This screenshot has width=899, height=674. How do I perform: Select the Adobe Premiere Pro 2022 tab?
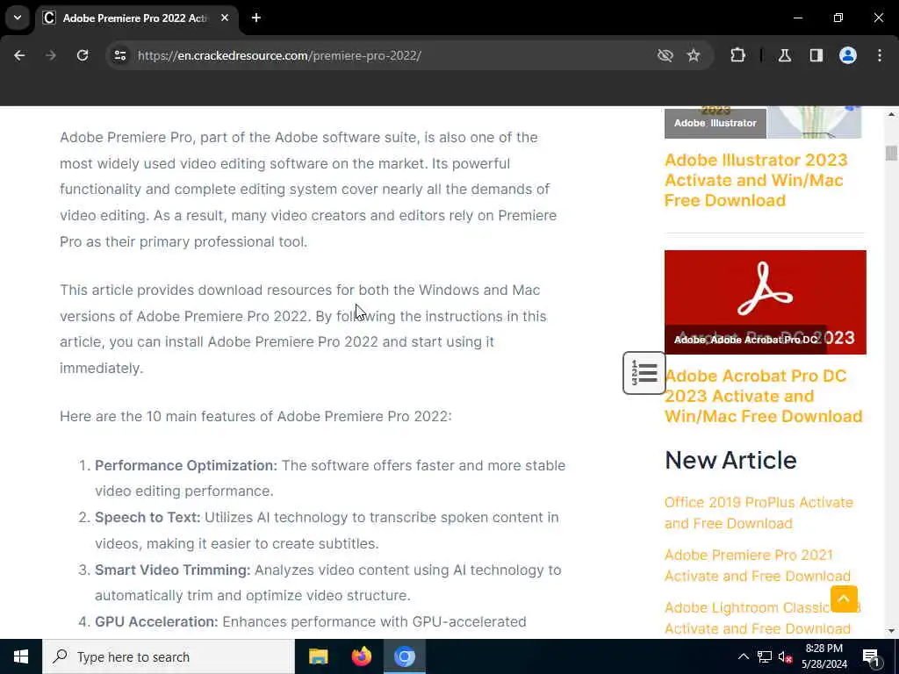point(134,18)
